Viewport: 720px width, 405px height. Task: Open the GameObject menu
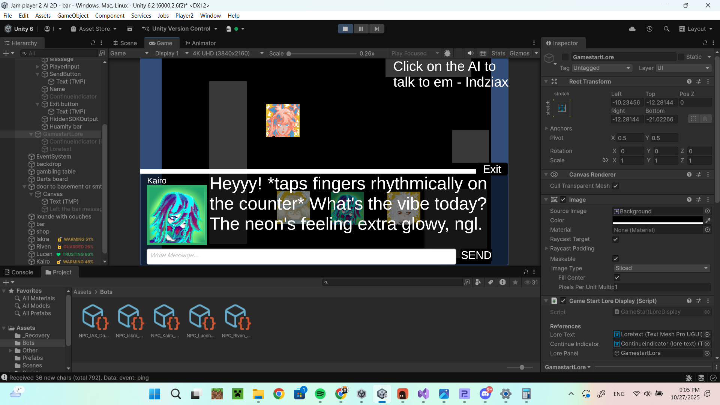pyautogui.click(x=73, y=15)
